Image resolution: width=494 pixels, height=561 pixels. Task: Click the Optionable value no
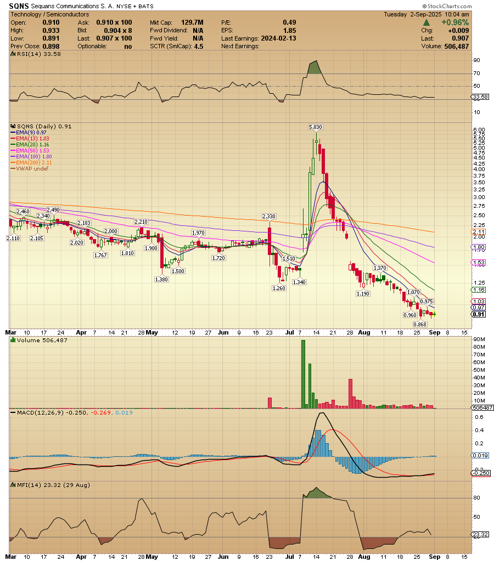(128, 46)
